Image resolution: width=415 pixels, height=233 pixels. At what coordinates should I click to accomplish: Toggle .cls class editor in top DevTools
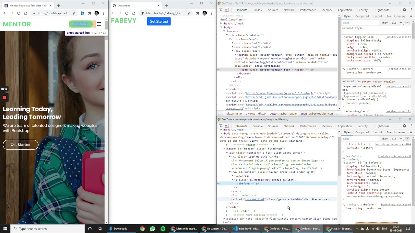click(393, 23)
